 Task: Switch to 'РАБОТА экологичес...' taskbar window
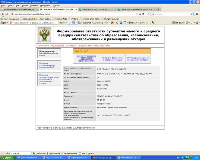coord(54,158)
